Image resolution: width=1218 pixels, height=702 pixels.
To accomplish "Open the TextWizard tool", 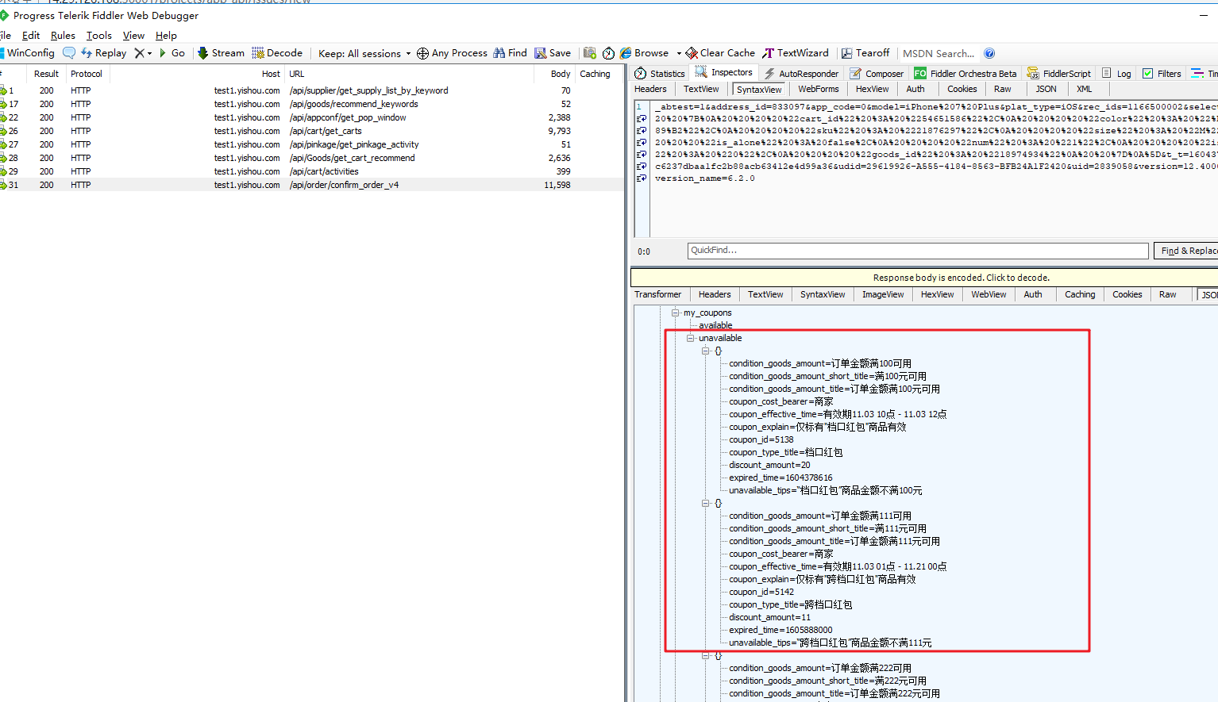I will [796, 53].
